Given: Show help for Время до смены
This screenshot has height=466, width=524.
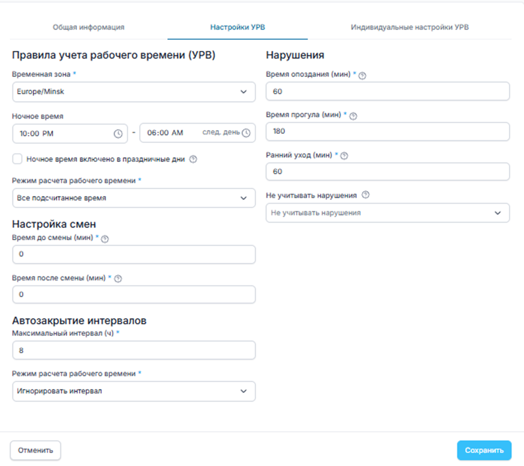Looking at the screenshot, I should 105,239.
